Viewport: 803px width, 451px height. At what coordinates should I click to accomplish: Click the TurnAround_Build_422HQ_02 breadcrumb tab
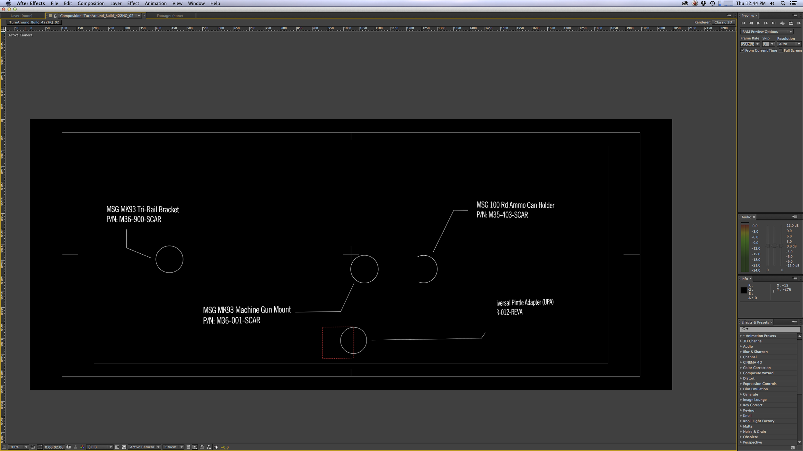(34, 22)
